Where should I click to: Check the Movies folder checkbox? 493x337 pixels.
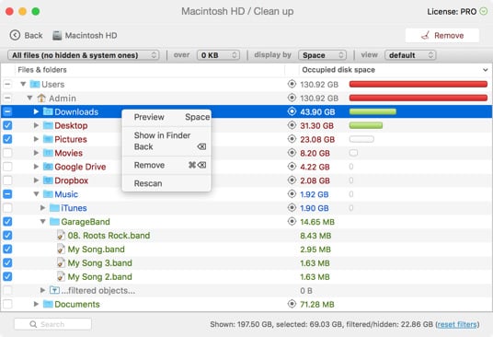tap(7, 153)
